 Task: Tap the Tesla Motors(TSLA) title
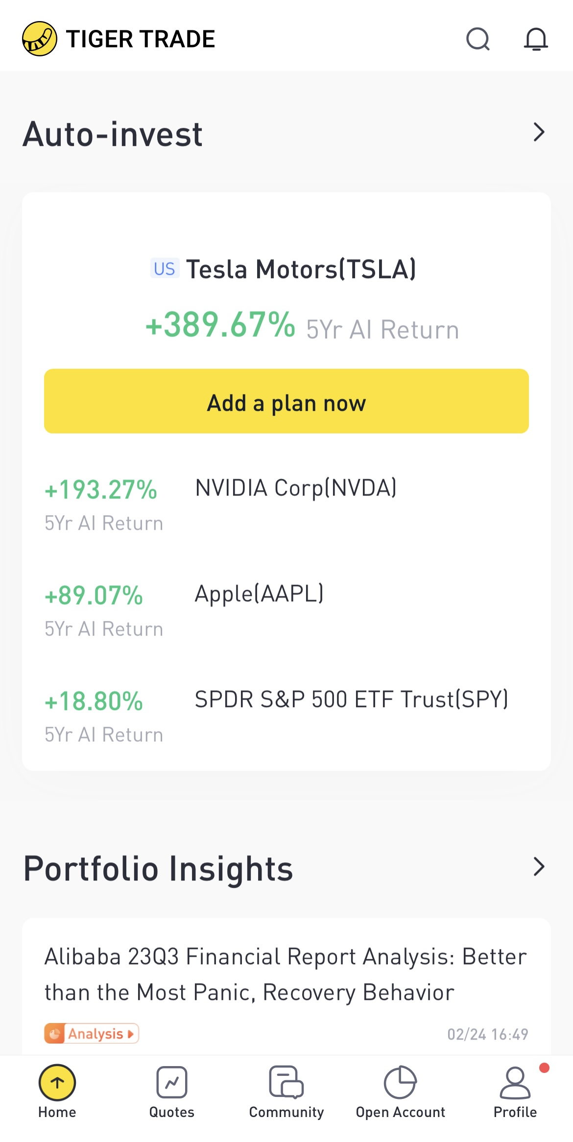tap(301, 269)
